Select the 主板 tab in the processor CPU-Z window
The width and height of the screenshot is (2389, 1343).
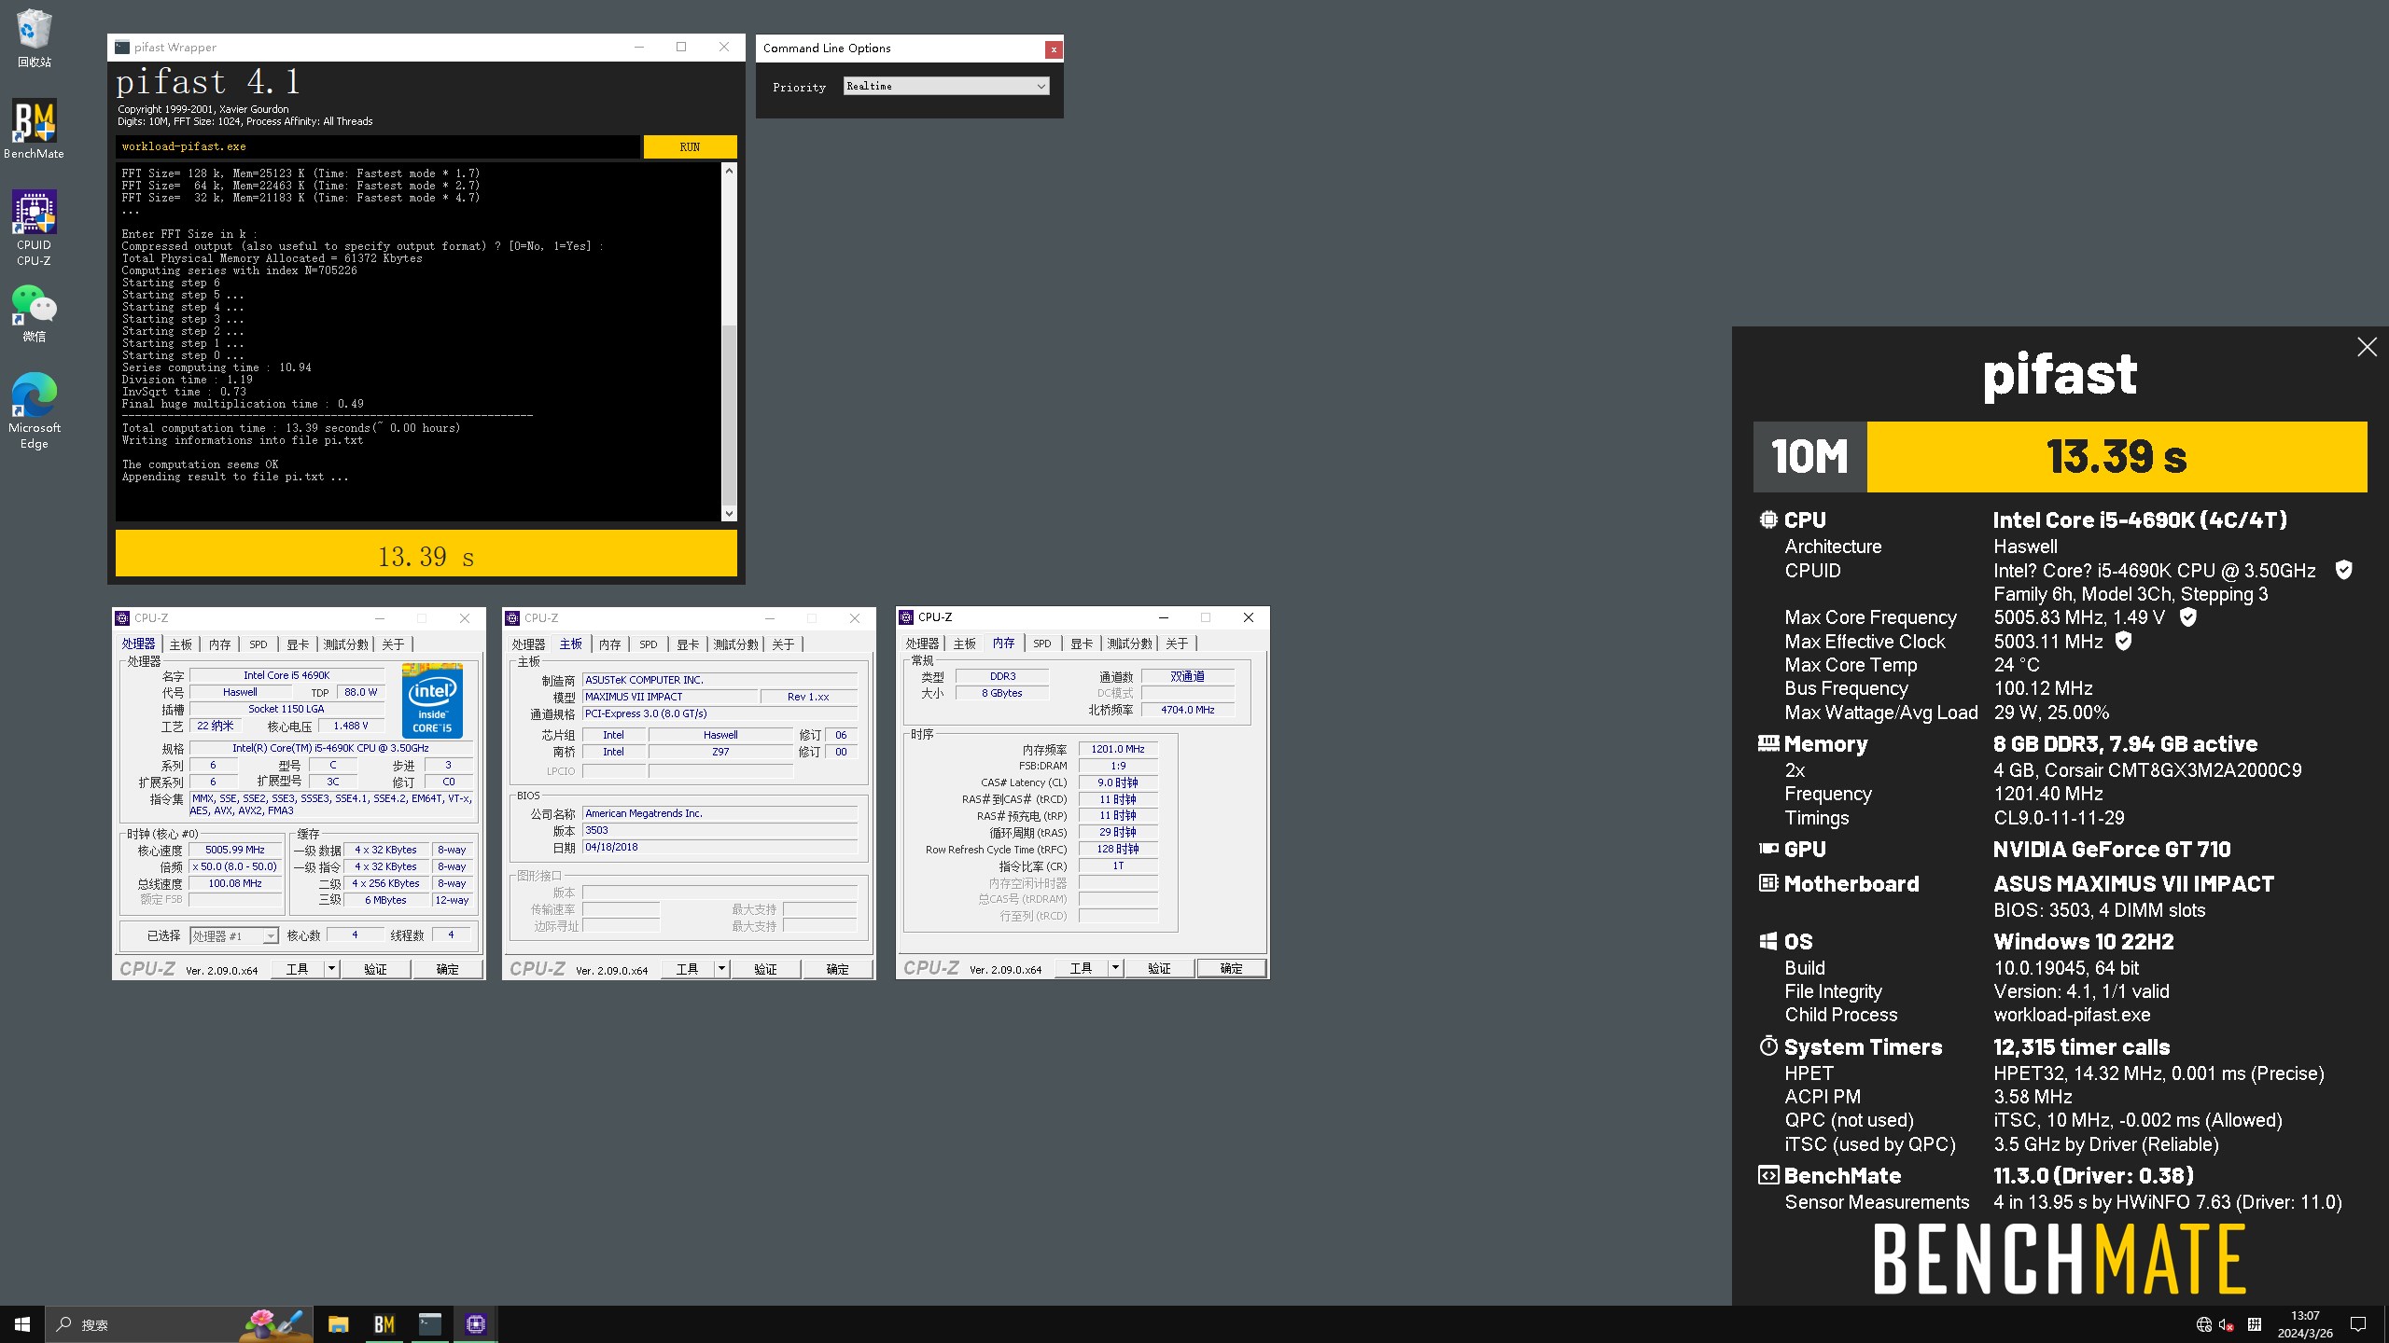pos(180,644)
